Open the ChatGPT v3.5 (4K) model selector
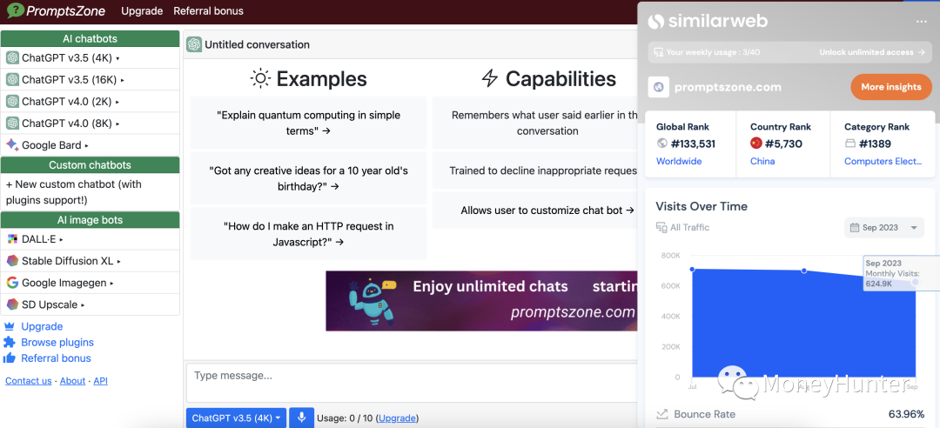Viewport: 940px width, 428px height. [237, 418]
